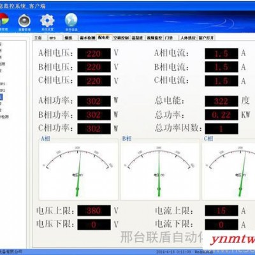The height and width of the screenshot is (255, 255).
Task: Open the software info globe icon
Action: pos(71,20)
